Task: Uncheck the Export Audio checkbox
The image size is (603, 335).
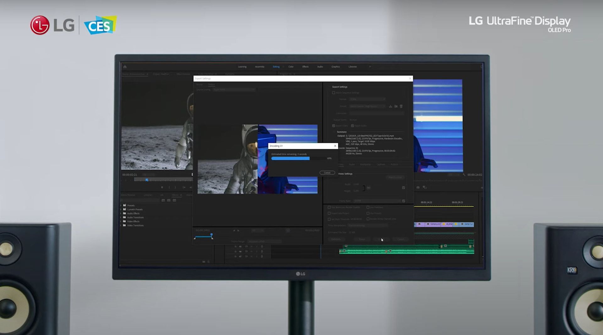Action: coord(352,126)
